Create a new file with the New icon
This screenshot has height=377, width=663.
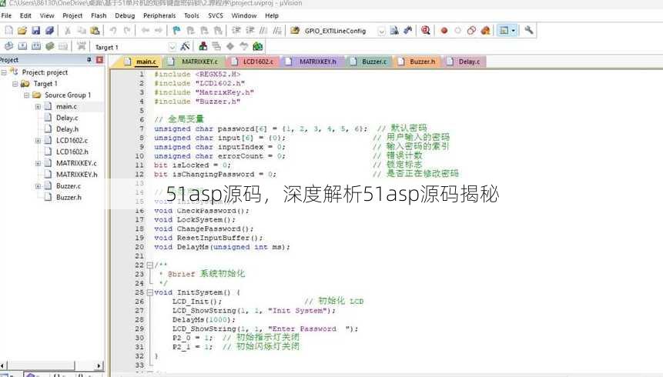click(x=9, y=31)
